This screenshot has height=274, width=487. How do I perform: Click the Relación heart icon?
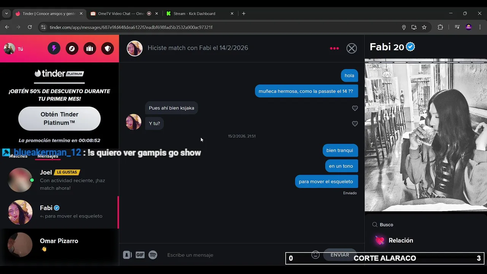point(380,241)
